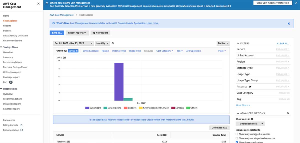Click the Download CSV button

[x=219, y=128]
